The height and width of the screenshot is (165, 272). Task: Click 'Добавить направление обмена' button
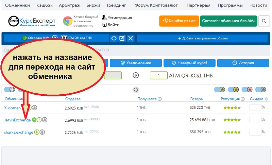202,38
